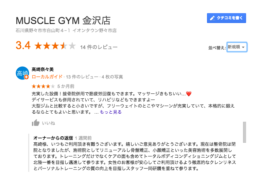Click the 並べ替え label beside the sort box
Image resolution: width=259 pixels, height=181 pixels.
(x=217, y=48)
